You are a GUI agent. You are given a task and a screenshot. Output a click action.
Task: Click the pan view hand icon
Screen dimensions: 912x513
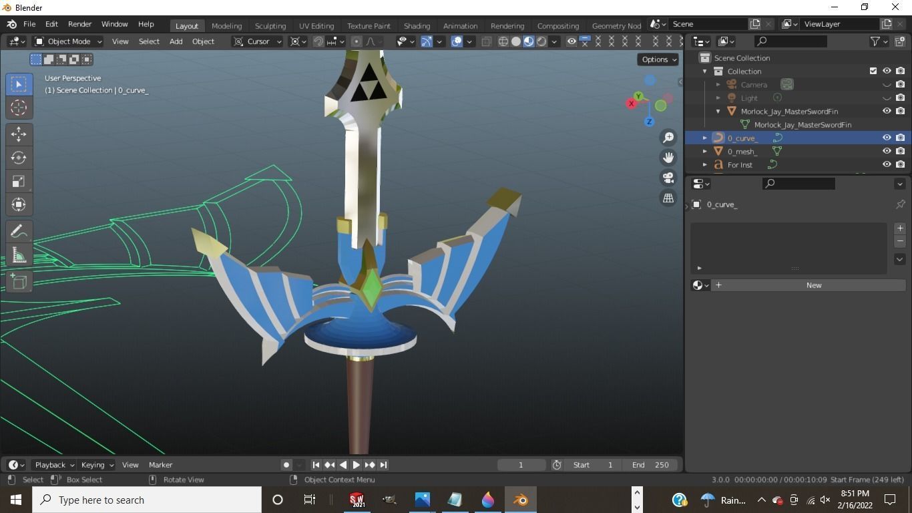[x=668, y=158]
